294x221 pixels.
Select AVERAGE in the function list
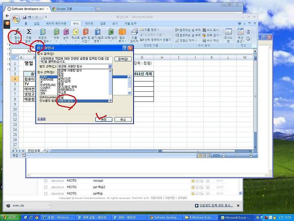pos(47,79)
